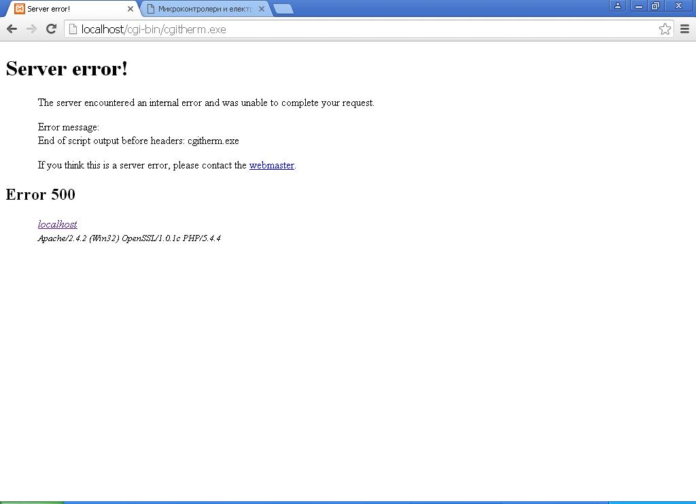Click the page info icon in address bar

pyautogui.click(x=73, y=29)
